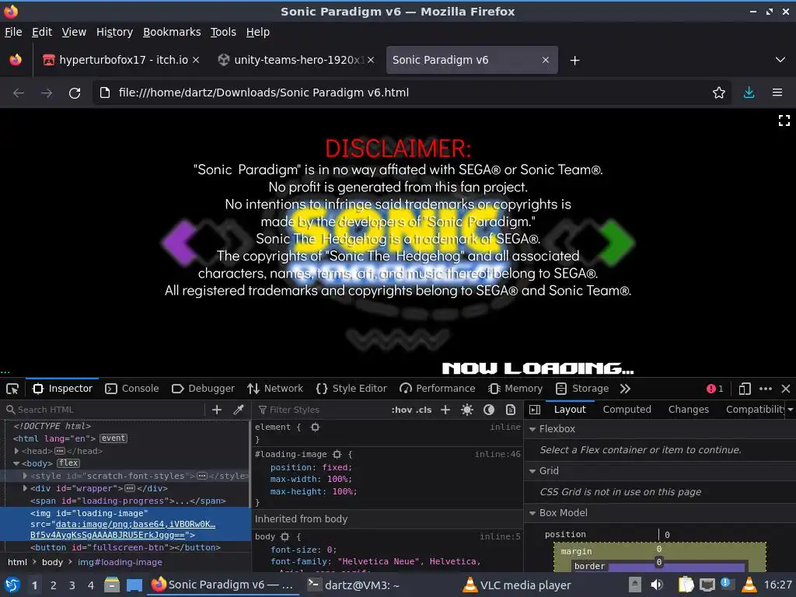Highlight element via #loading-image selector target icon

[337, 454]
